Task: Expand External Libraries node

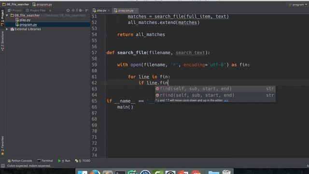Action: tap(7, 29)
